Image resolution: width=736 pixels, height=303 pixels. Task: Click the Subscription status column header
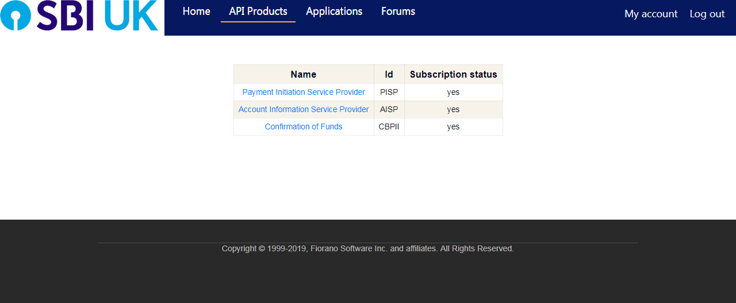pyautogui.click(x=454, y=74)
